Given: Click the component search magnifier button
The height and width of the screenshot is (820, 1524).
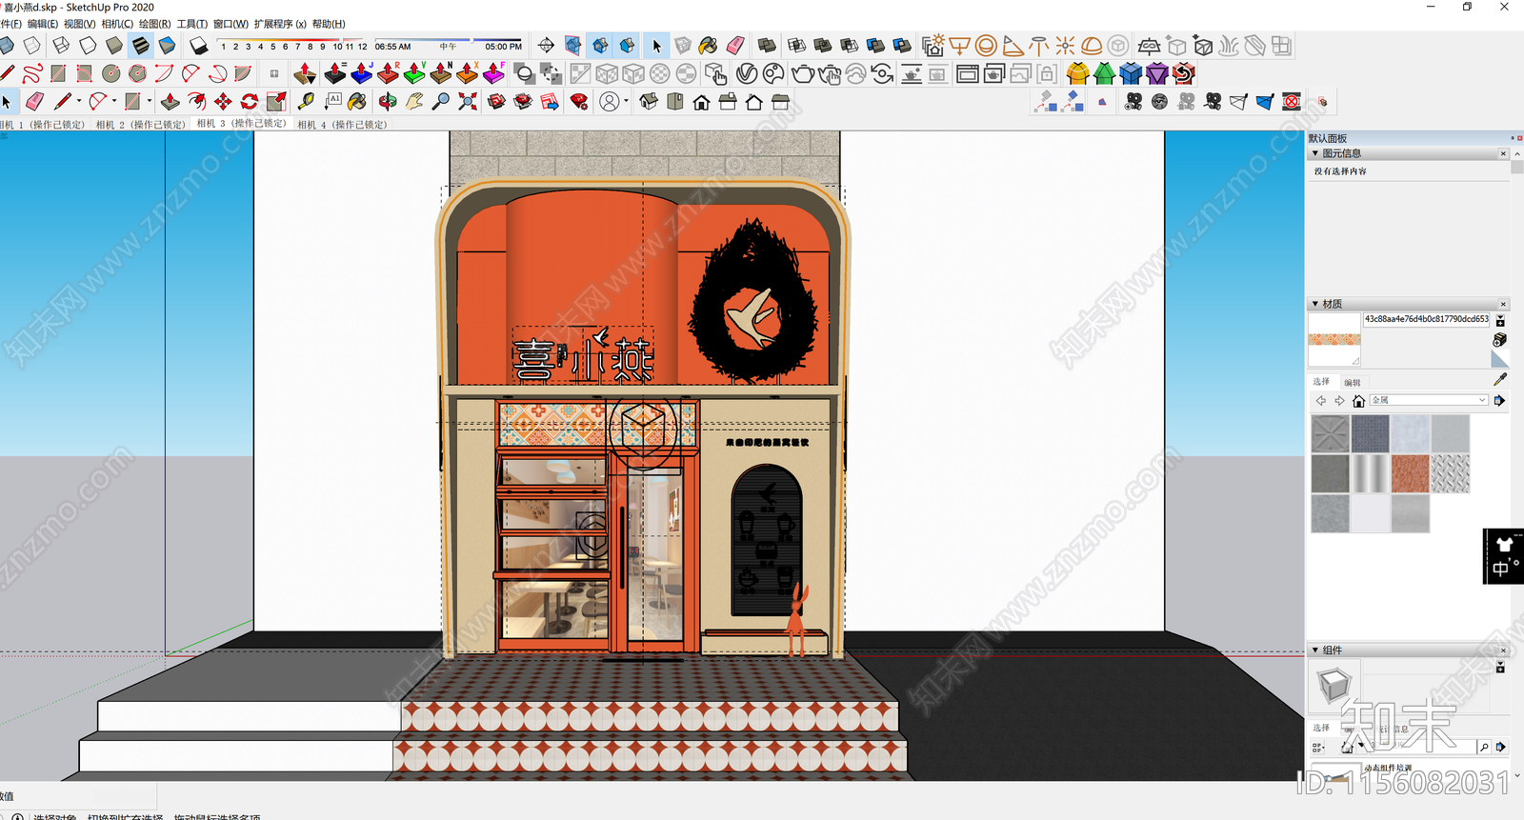Looking at the screenshot, I should 1484,748.
